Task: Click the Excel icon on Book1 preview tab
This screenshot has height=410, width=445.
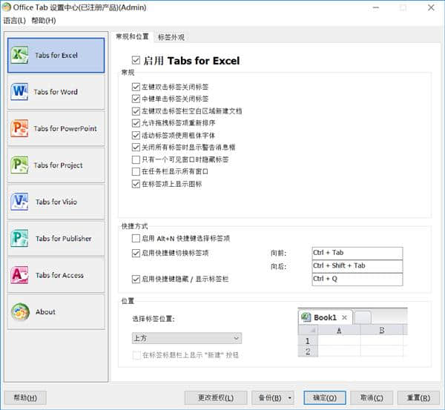Action: (x=306, y=317)
